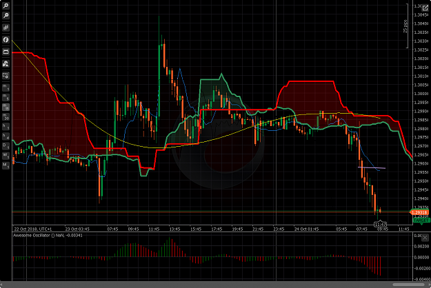Click the scrollbar left arrow
Image resolution: width=431 pixels, height=288 pixels.
(1, 285)
